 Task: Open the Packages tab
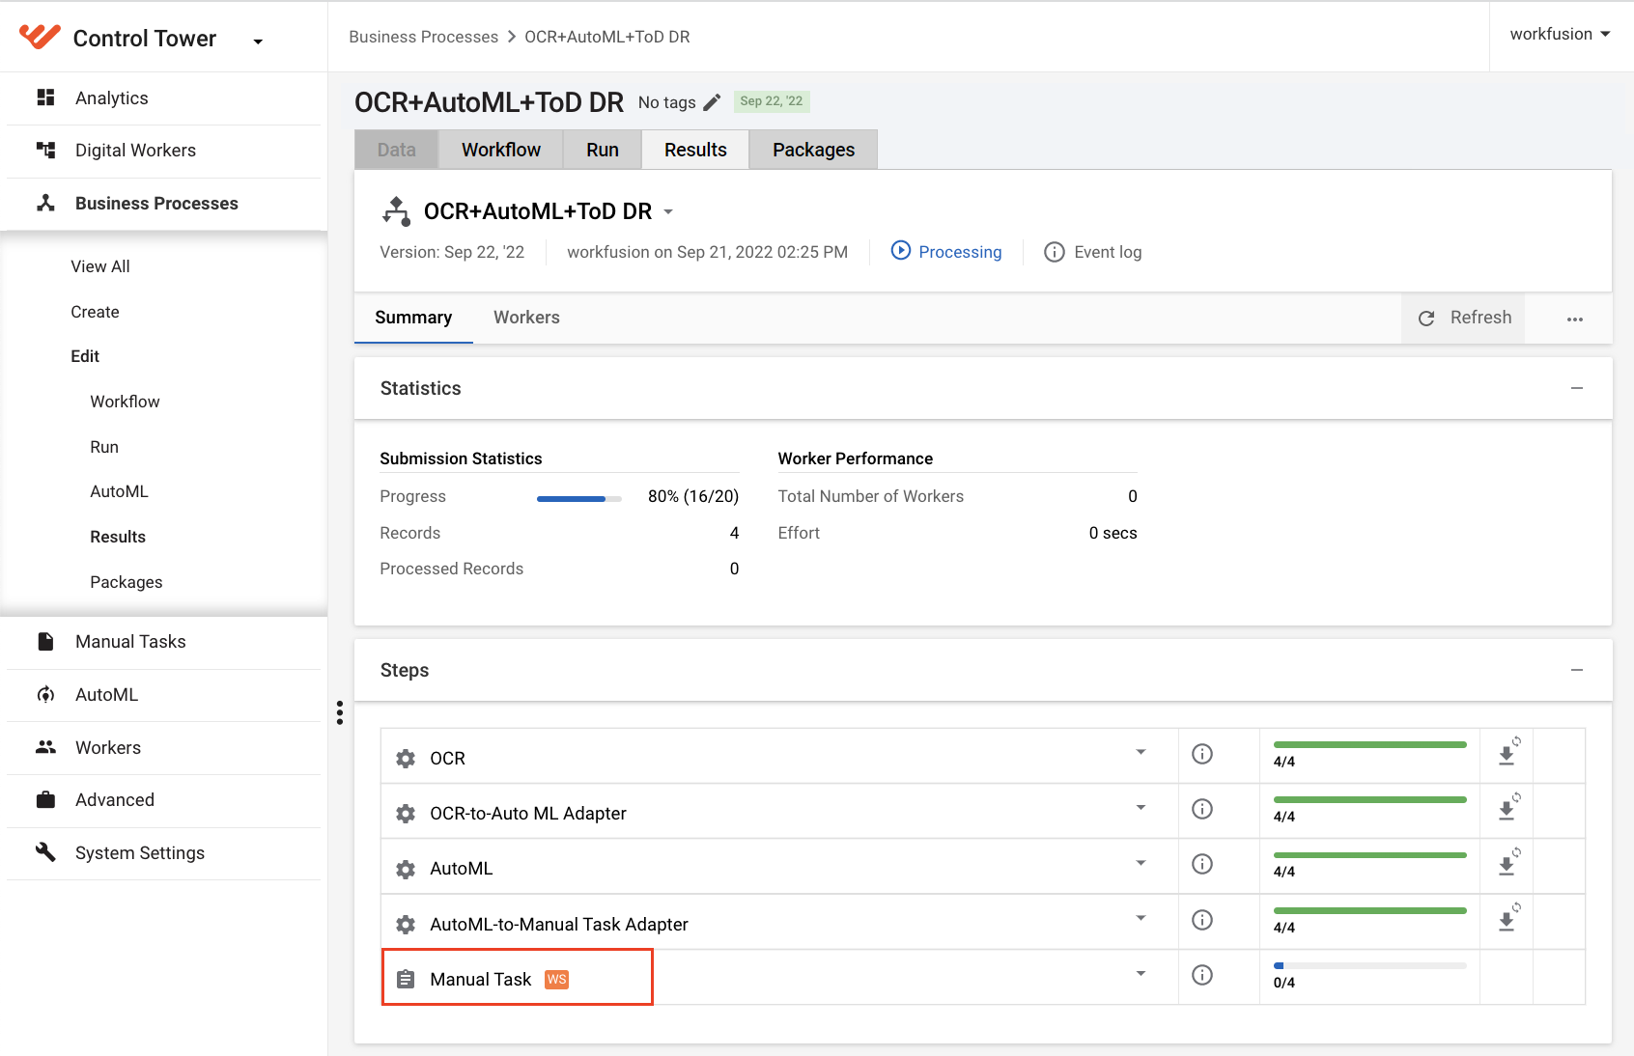pyautogui.click(x=813, y=150)
